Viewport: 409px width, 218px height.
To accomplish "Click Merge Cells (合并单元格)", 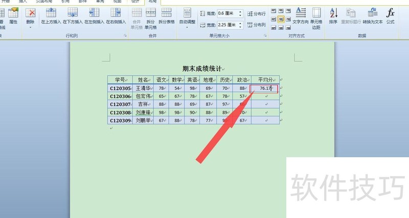I will (137, 18).
